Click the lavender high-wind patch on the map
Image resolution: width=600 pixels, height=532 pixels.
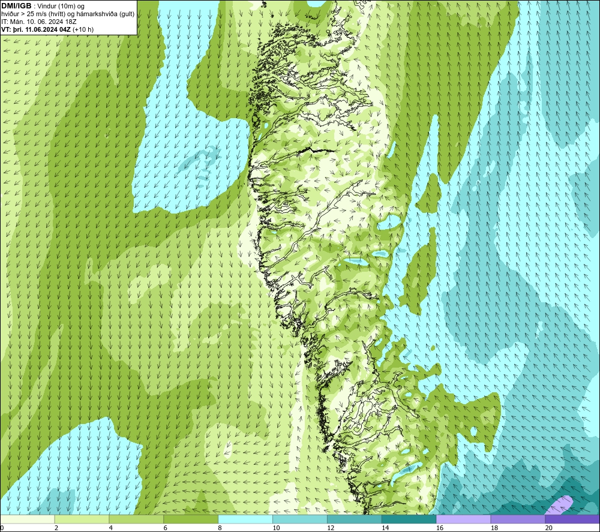[559, 506]
